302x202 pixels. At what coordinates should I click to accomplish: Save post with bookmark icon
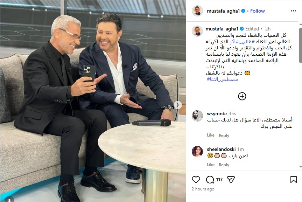pyautogui.click(x=293, y=180)
